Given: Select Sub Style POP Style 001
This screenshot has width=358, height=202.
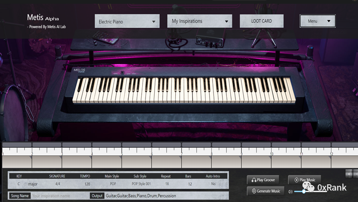Looking at the screenshot, I should (141, 184).
